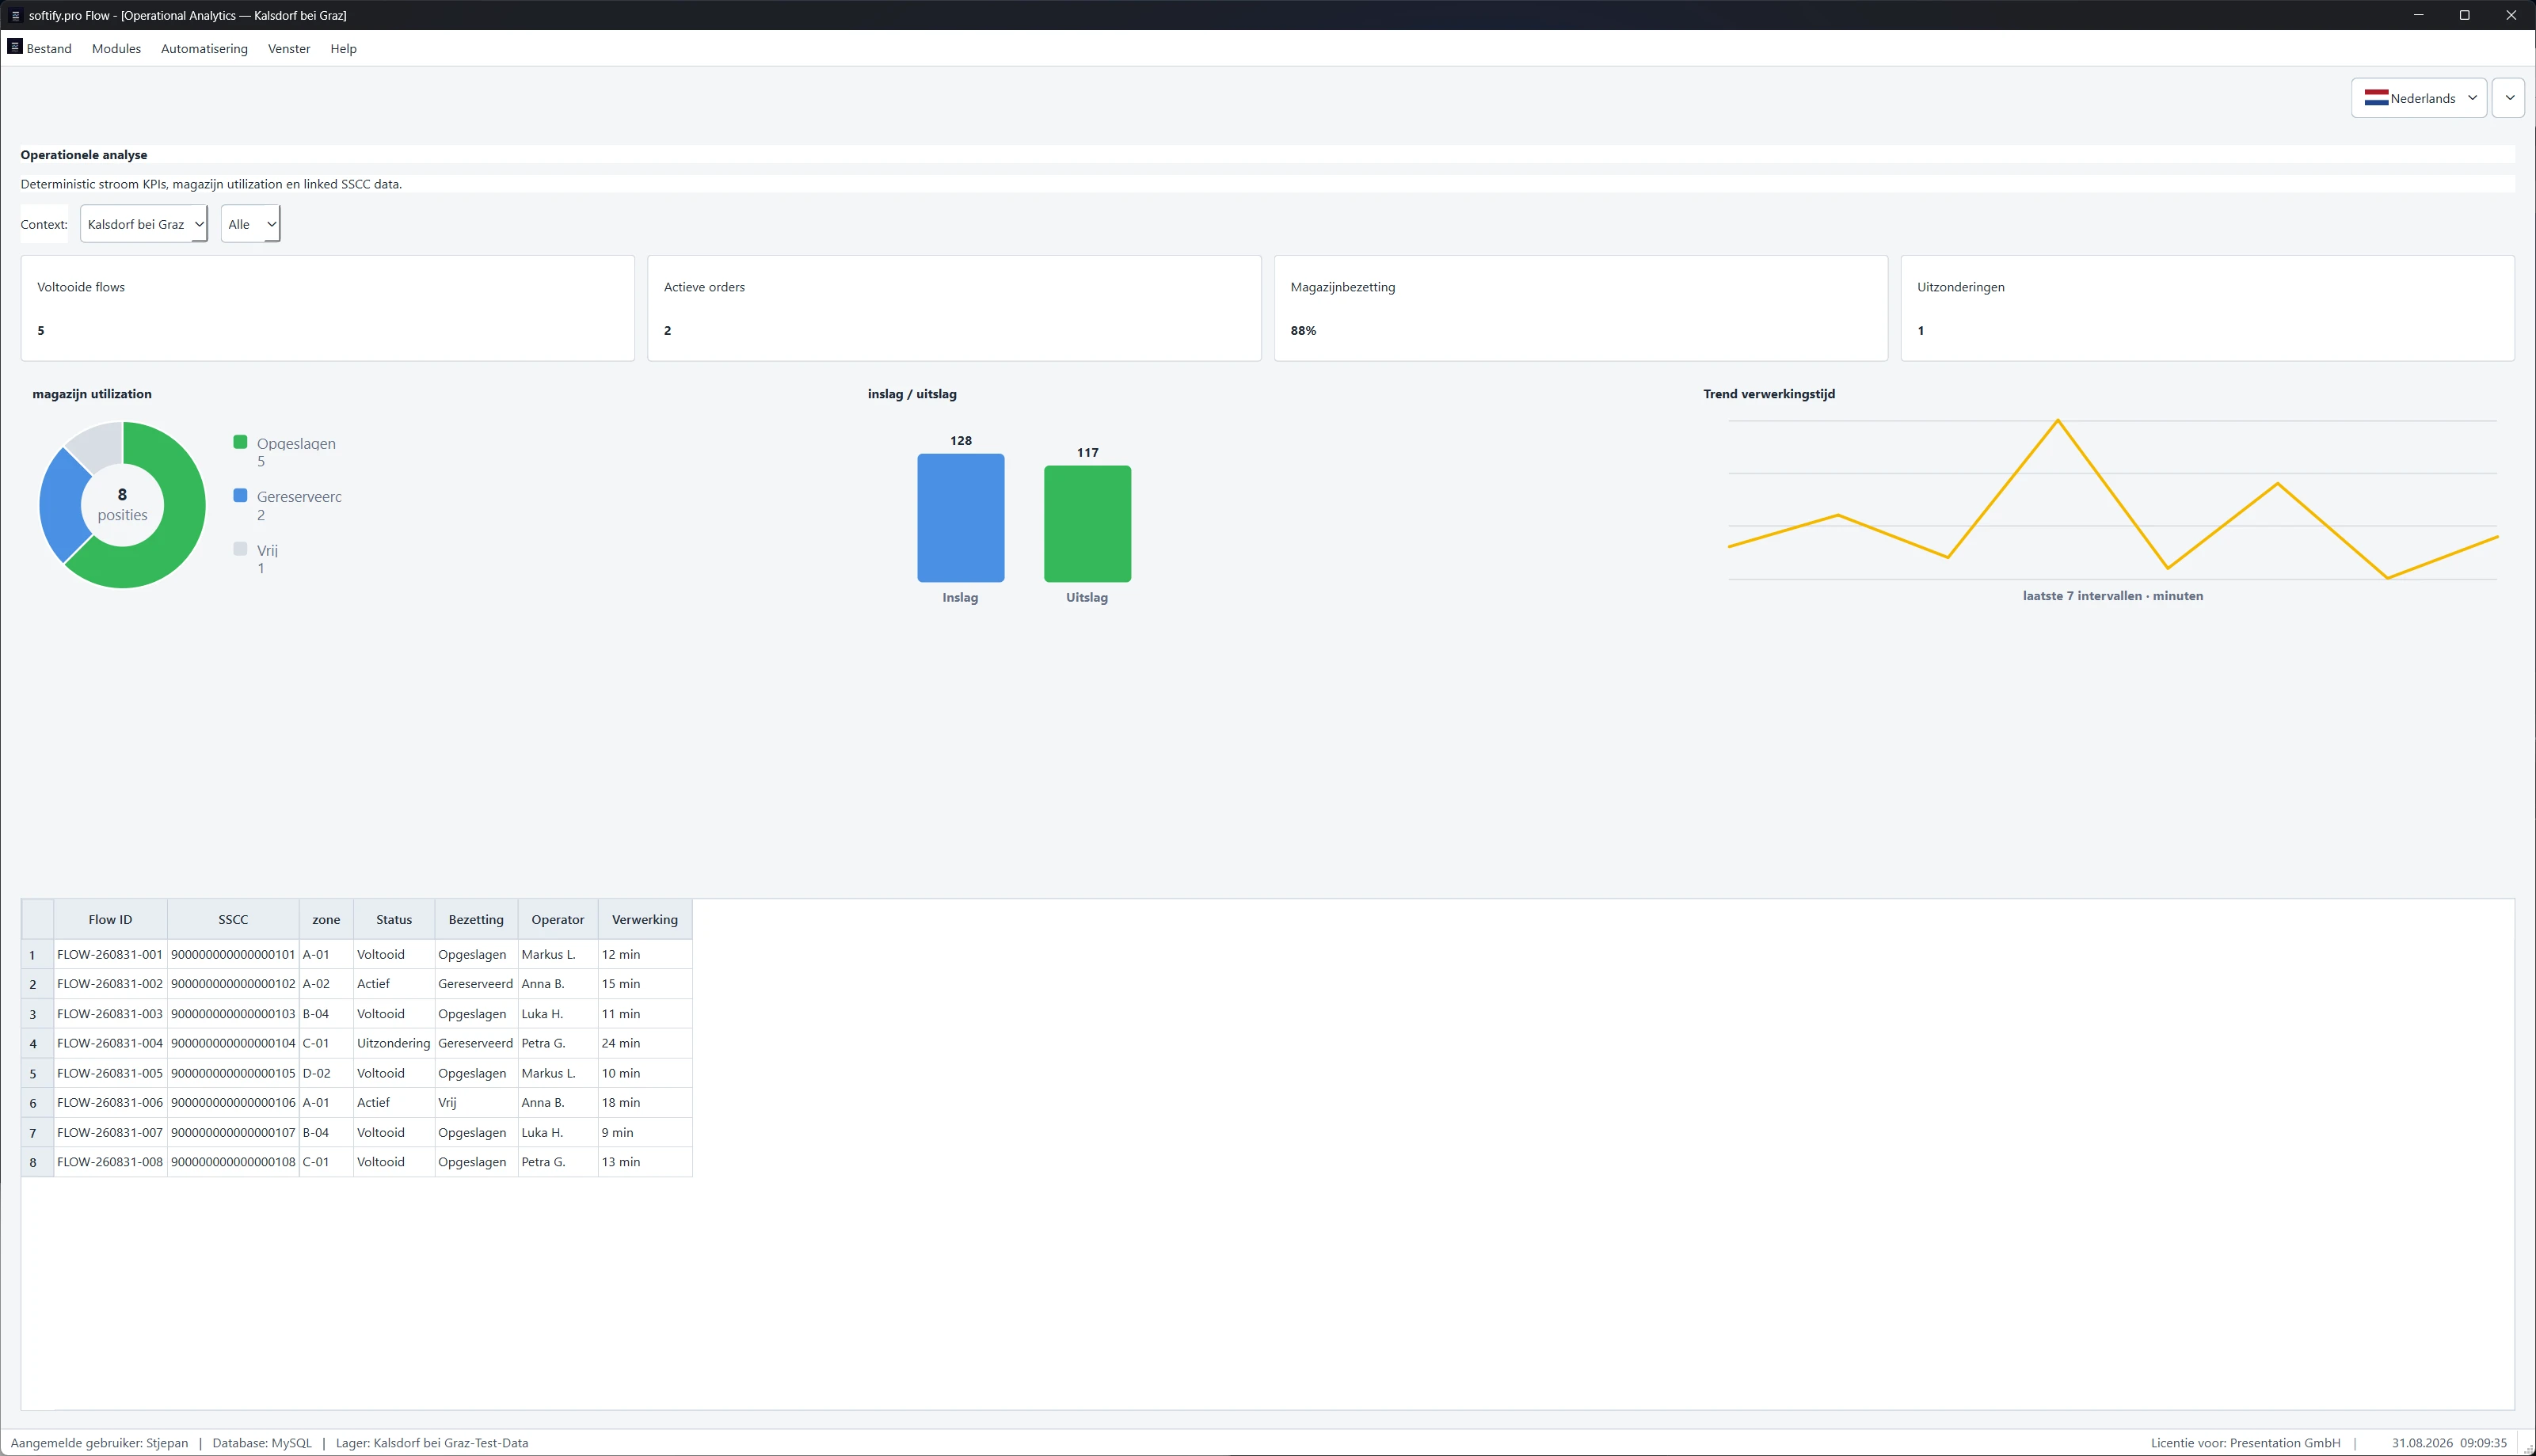Select the Uitzonderingen KPI card

click(2207, 308)
